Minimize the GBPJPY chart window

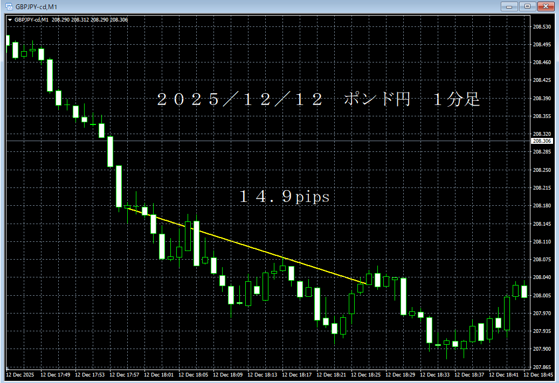(509, 6)
